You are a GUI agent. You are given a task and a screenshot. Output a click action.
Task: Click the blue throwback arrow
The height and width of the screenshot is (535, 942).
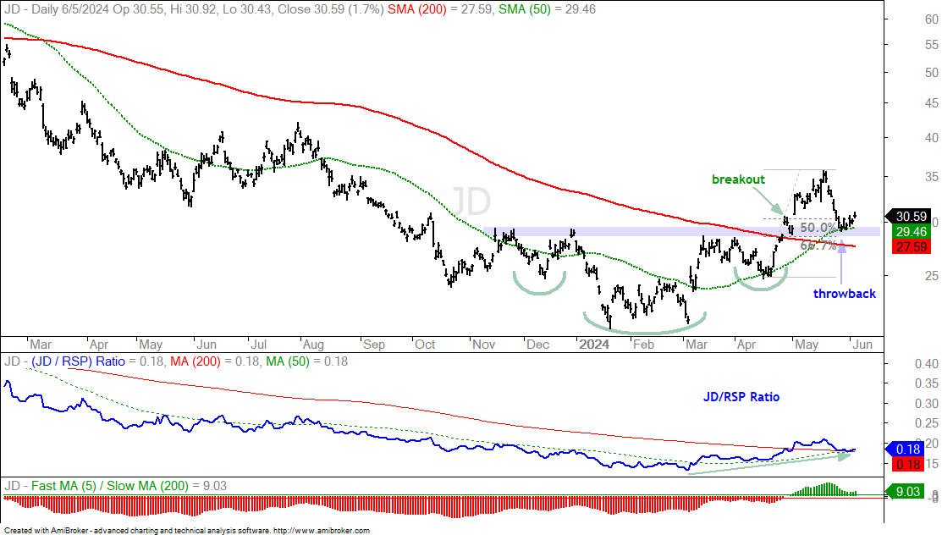point(841,262)
